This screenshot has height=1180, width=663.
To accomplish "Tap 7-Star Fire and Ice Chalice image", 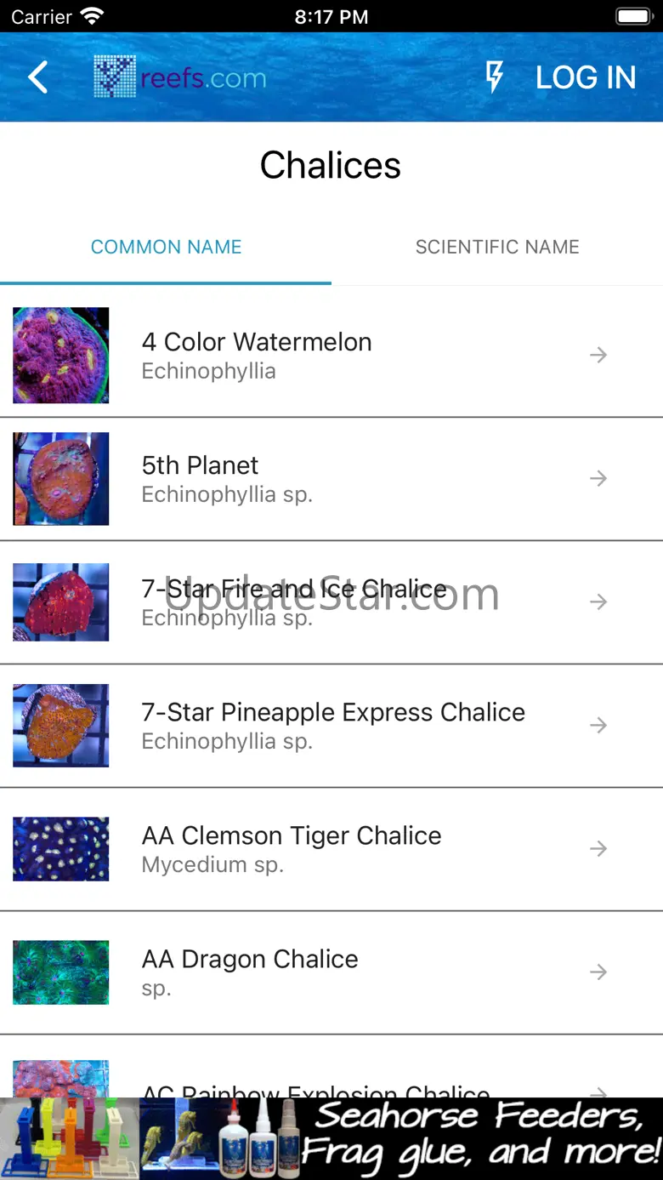I will [x=61, y=601].
